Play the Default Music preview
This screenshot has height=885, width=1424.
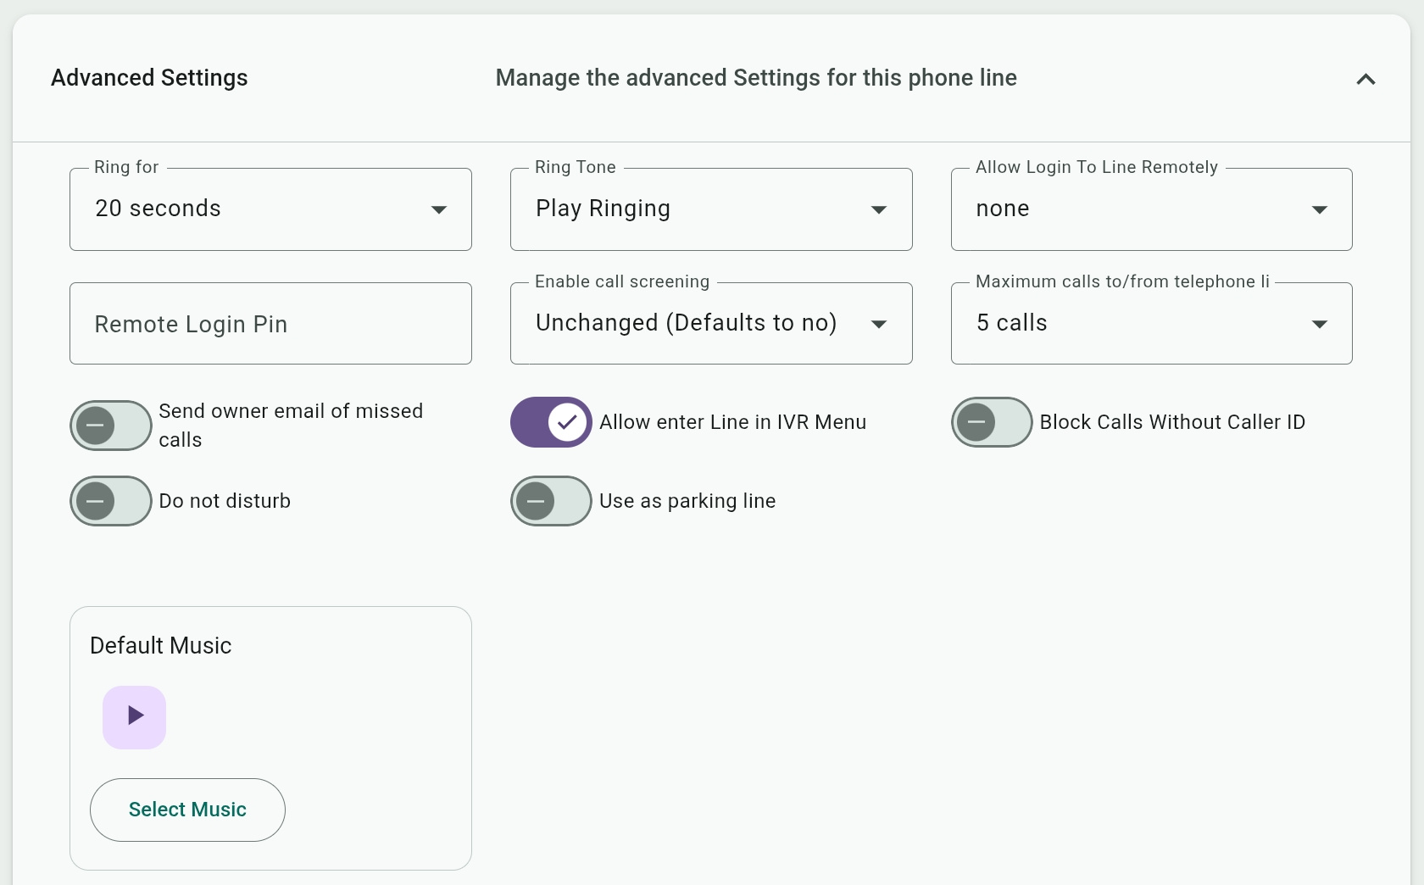coord(135,716)
